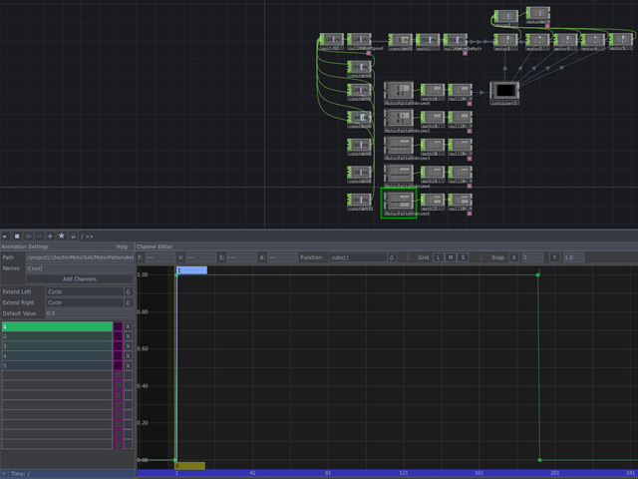Click the blue channel label 1 in graph
The width and height of the screenshot is (638, 479).
pyautogui.click(x=191, y=270)
